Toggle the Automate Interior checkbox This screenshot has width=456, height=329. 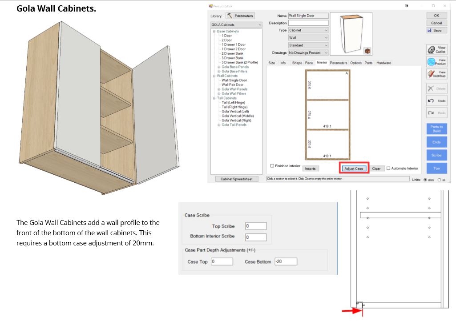point(388,169)
